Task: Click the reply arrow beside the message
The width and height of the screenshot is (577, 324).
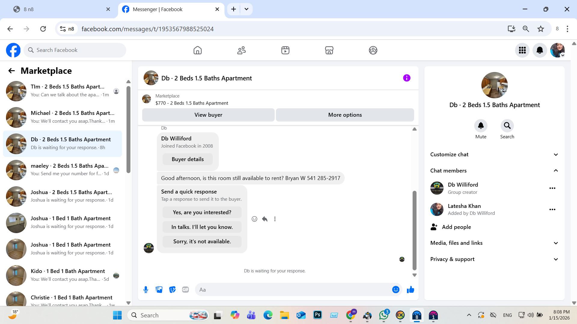Action: pyautogui.click(x=264, y=219)
